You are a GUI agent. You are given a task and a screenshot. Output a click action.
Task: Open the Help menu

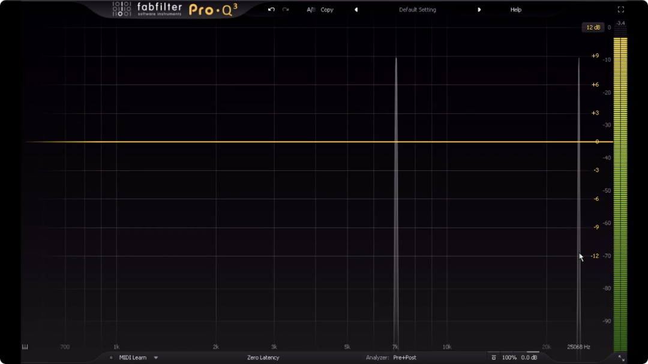coord(516,10)
